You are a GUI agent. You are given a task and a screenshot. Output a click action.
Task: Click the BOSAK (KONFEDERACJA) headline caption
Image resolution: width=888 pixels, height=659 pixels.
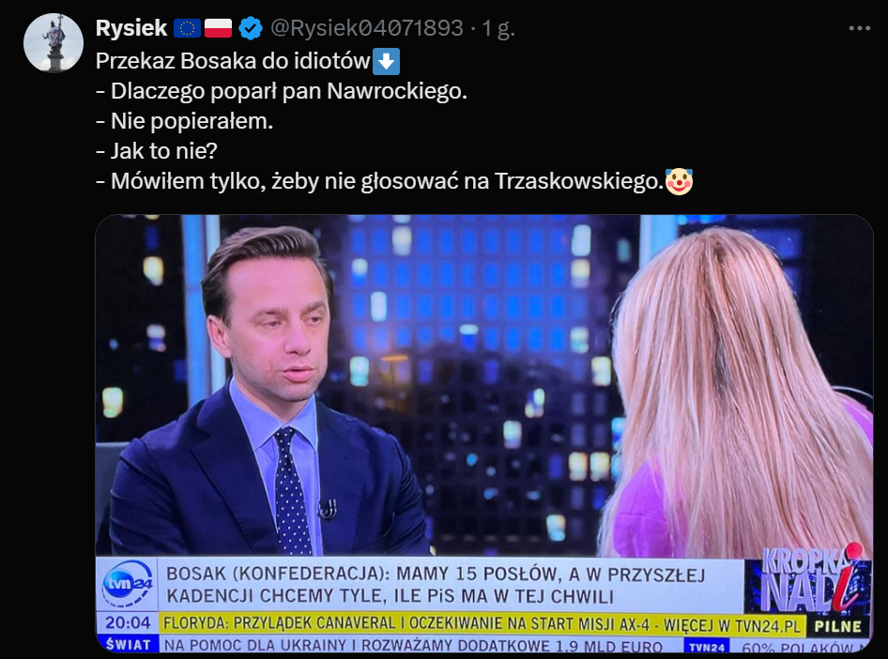point(436,585)
